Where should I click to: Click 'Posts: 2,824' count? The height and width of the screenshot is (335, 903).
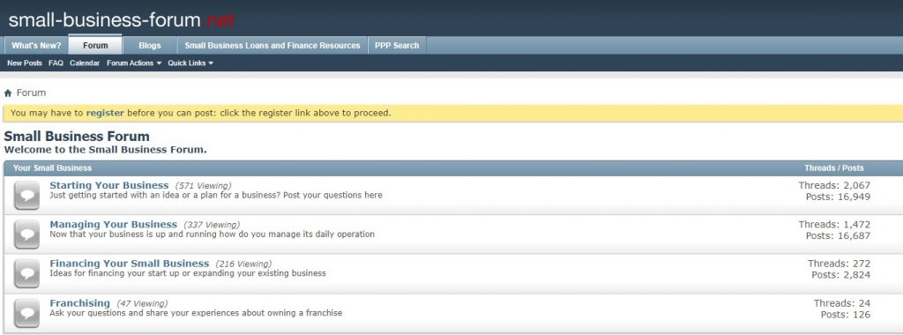point(840,275)
